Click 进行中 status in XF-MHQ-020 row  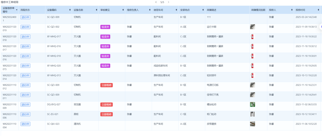25,66
